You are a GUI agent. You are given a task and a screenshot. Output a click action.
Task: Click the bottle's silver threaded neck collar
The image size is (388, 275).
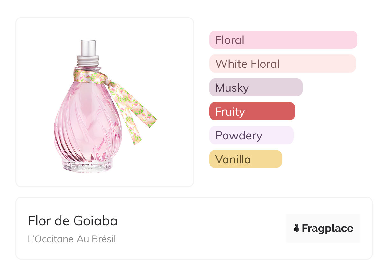click(88, 61)
